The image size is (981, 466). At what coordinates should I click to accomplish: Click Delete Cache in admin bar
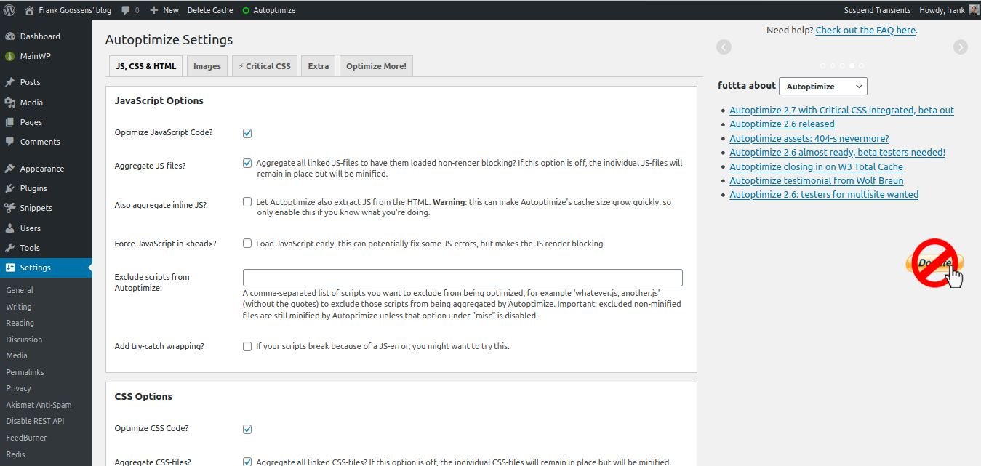pos(210,10)
